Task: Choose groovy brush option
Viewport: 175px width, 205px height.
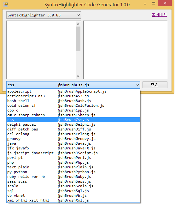Action: click(x=73, y=139)
